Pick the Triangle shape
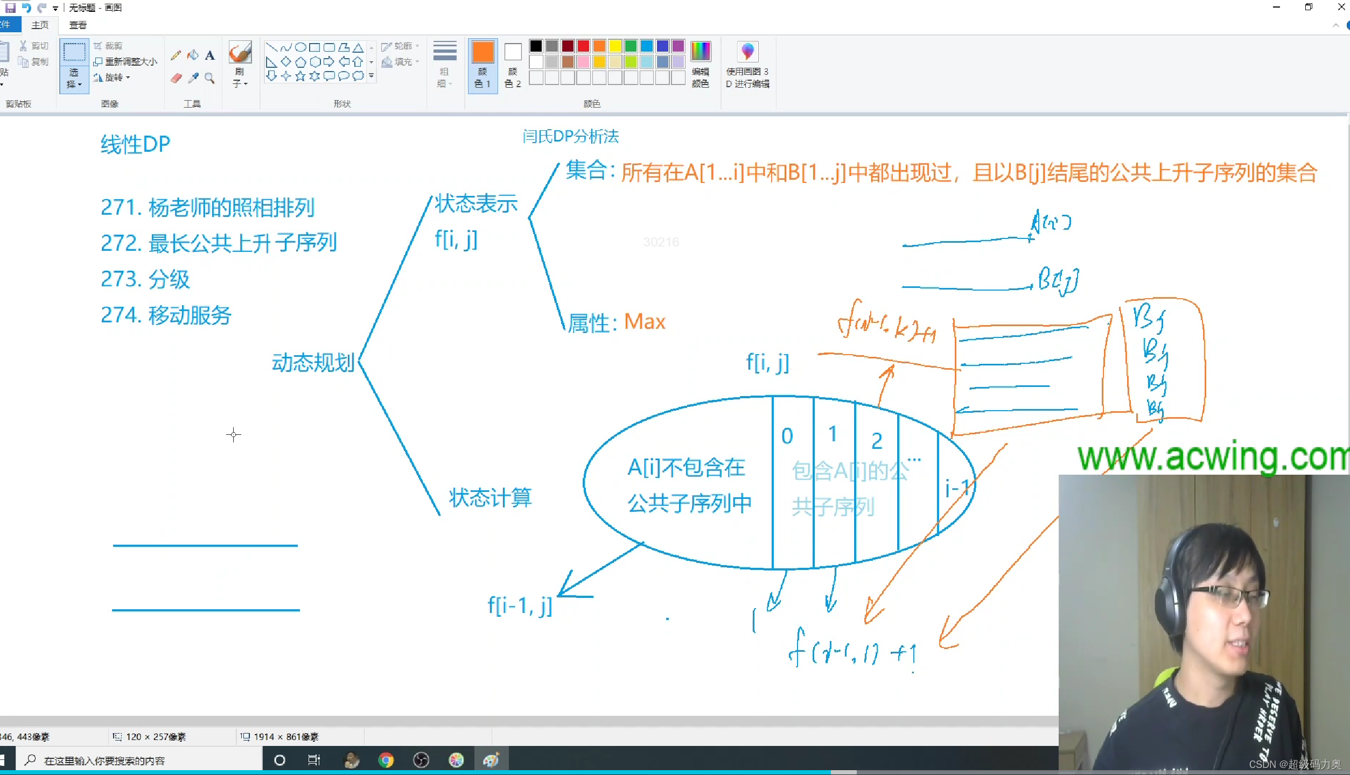This screenshot has width=1350, height=775. click(358, 47)
